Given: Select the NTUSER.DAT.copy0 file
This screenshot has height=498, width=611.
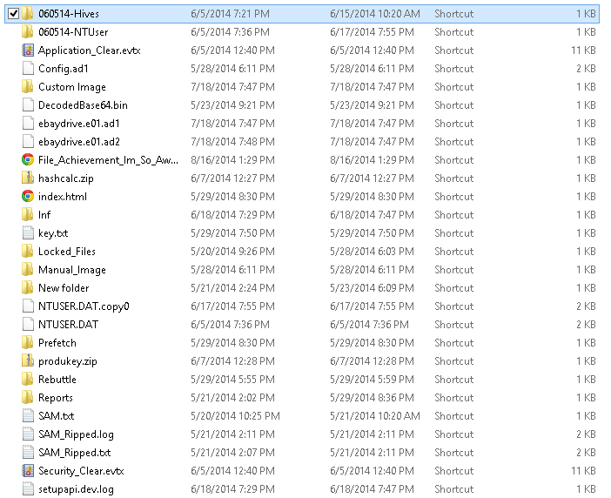Looking at the screenshot, I should (84, 306).
